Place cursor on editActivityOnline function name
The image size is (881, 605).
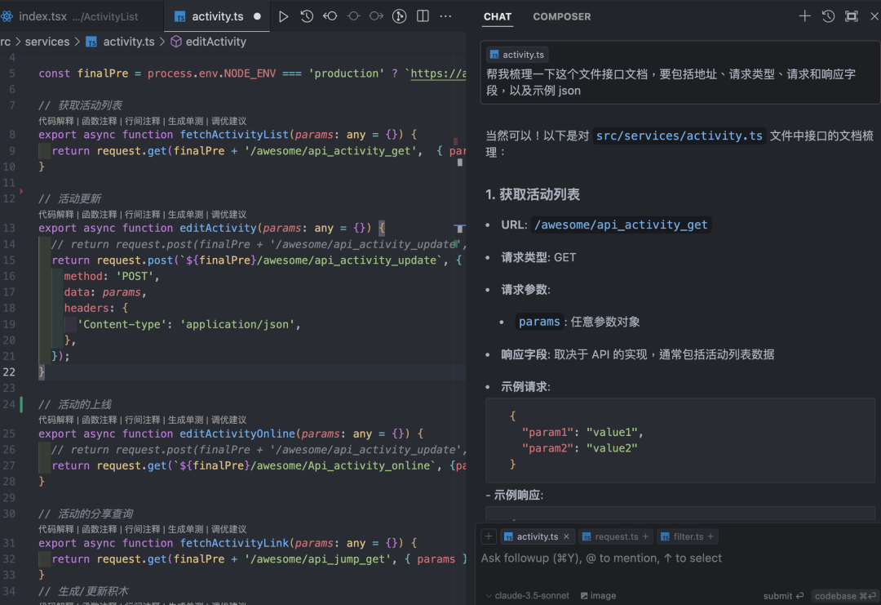(237, 434)
